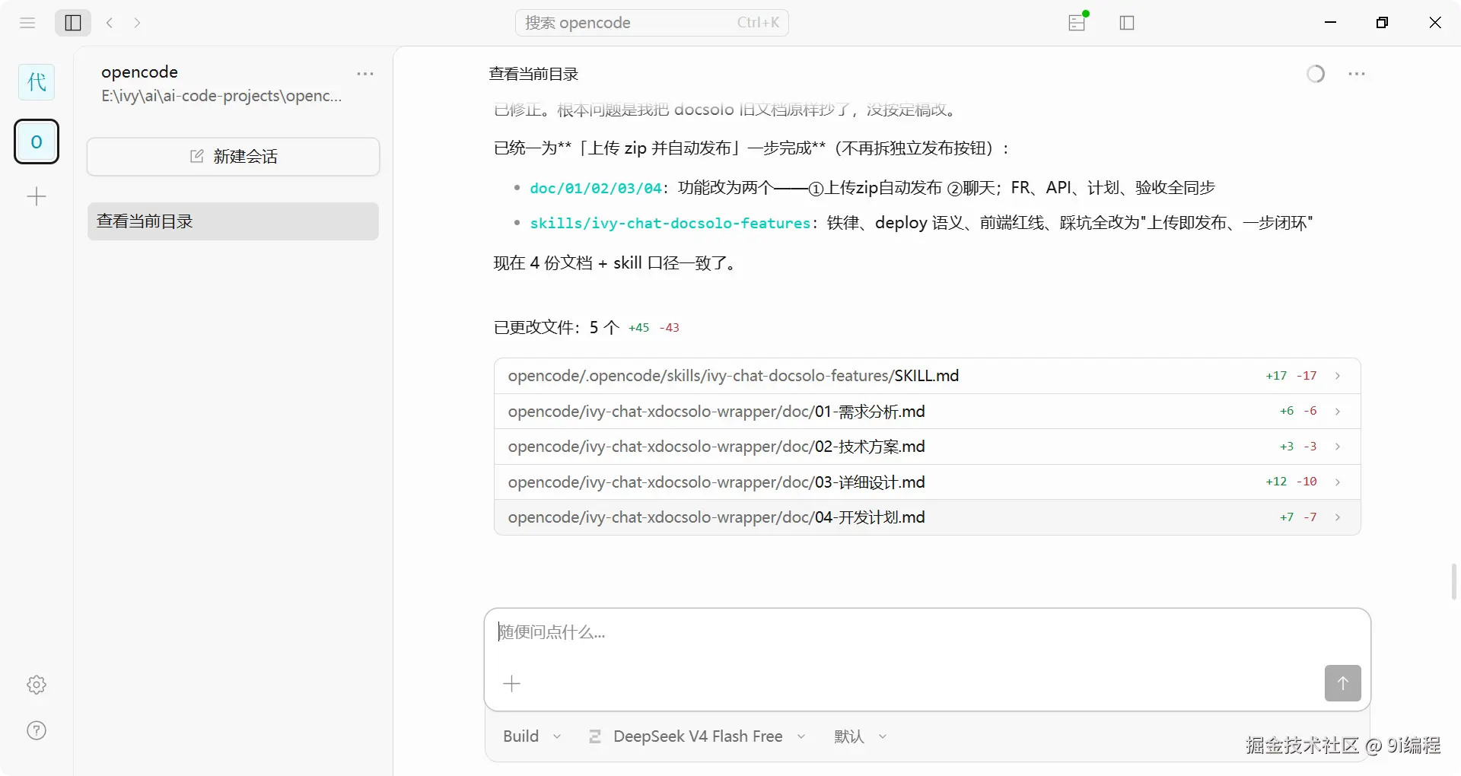
Task: Click the project path E:\ivy\ai\ai-code-projects text
Action: pos(221,96)
